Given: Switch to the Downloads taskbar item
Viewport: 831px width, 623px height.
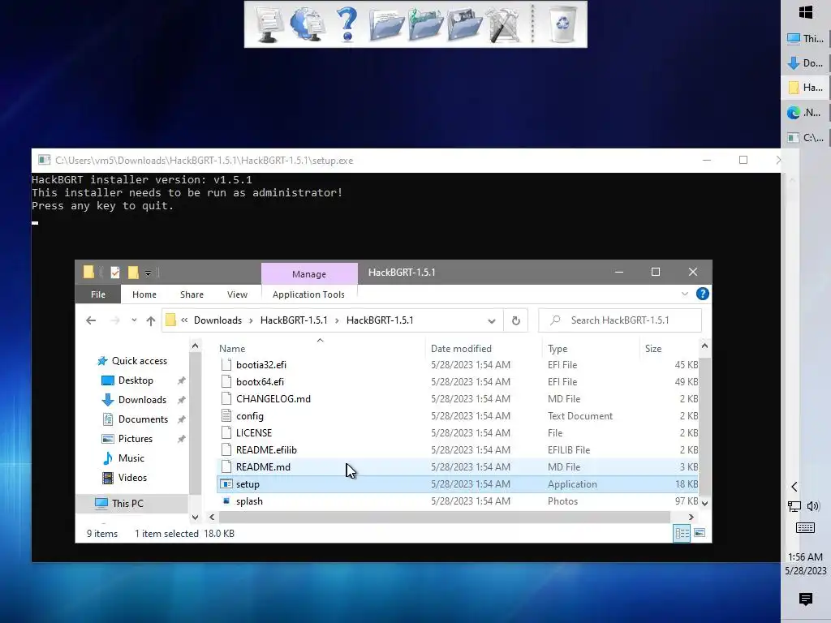Looking at the screenshot, I should pos(806,63).
